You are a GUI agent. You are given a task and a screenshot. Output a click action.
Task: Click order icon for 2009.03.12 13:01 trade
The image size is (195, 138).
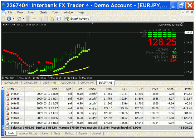tap(7, 99)
